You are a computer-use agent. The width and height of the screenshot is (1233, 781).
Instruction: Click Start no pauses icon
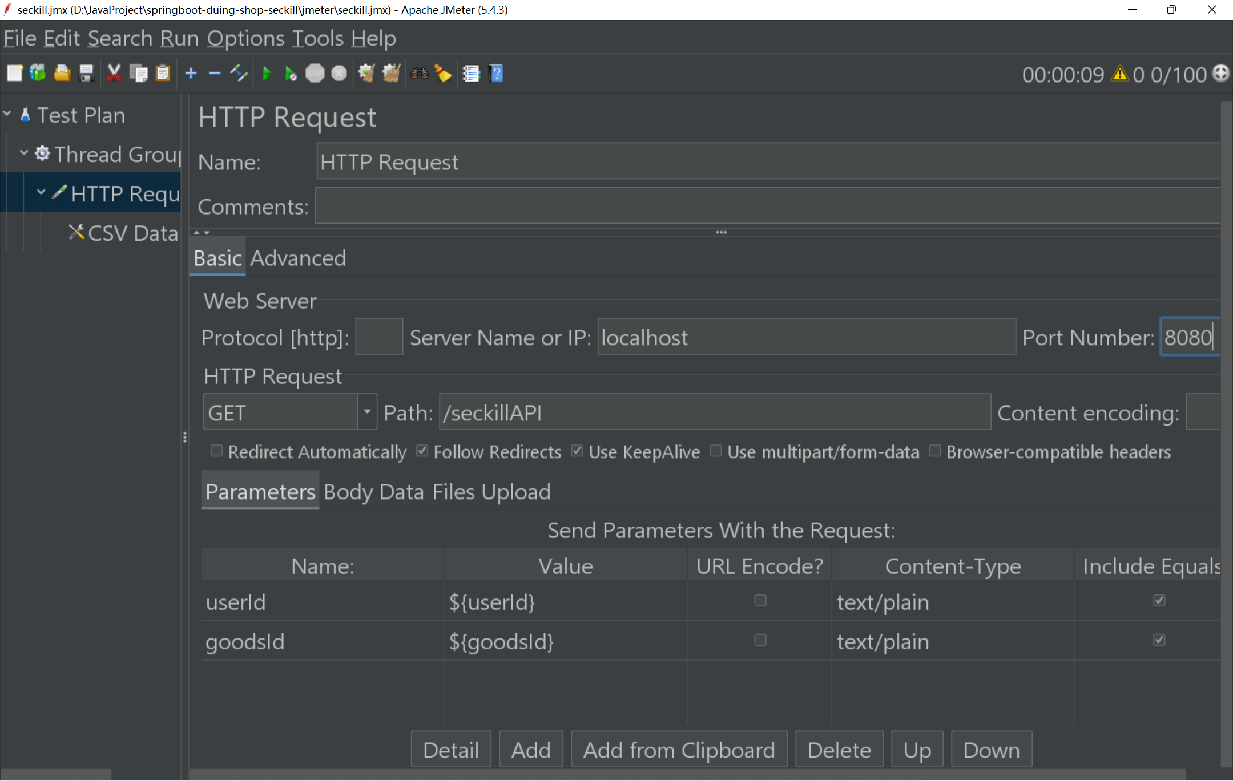291,74
